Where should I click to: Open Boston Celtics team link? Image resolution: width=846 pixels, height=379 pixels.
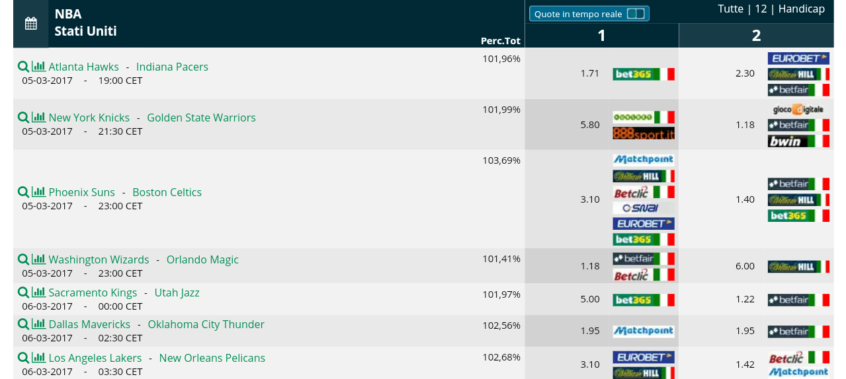[167, 192]
